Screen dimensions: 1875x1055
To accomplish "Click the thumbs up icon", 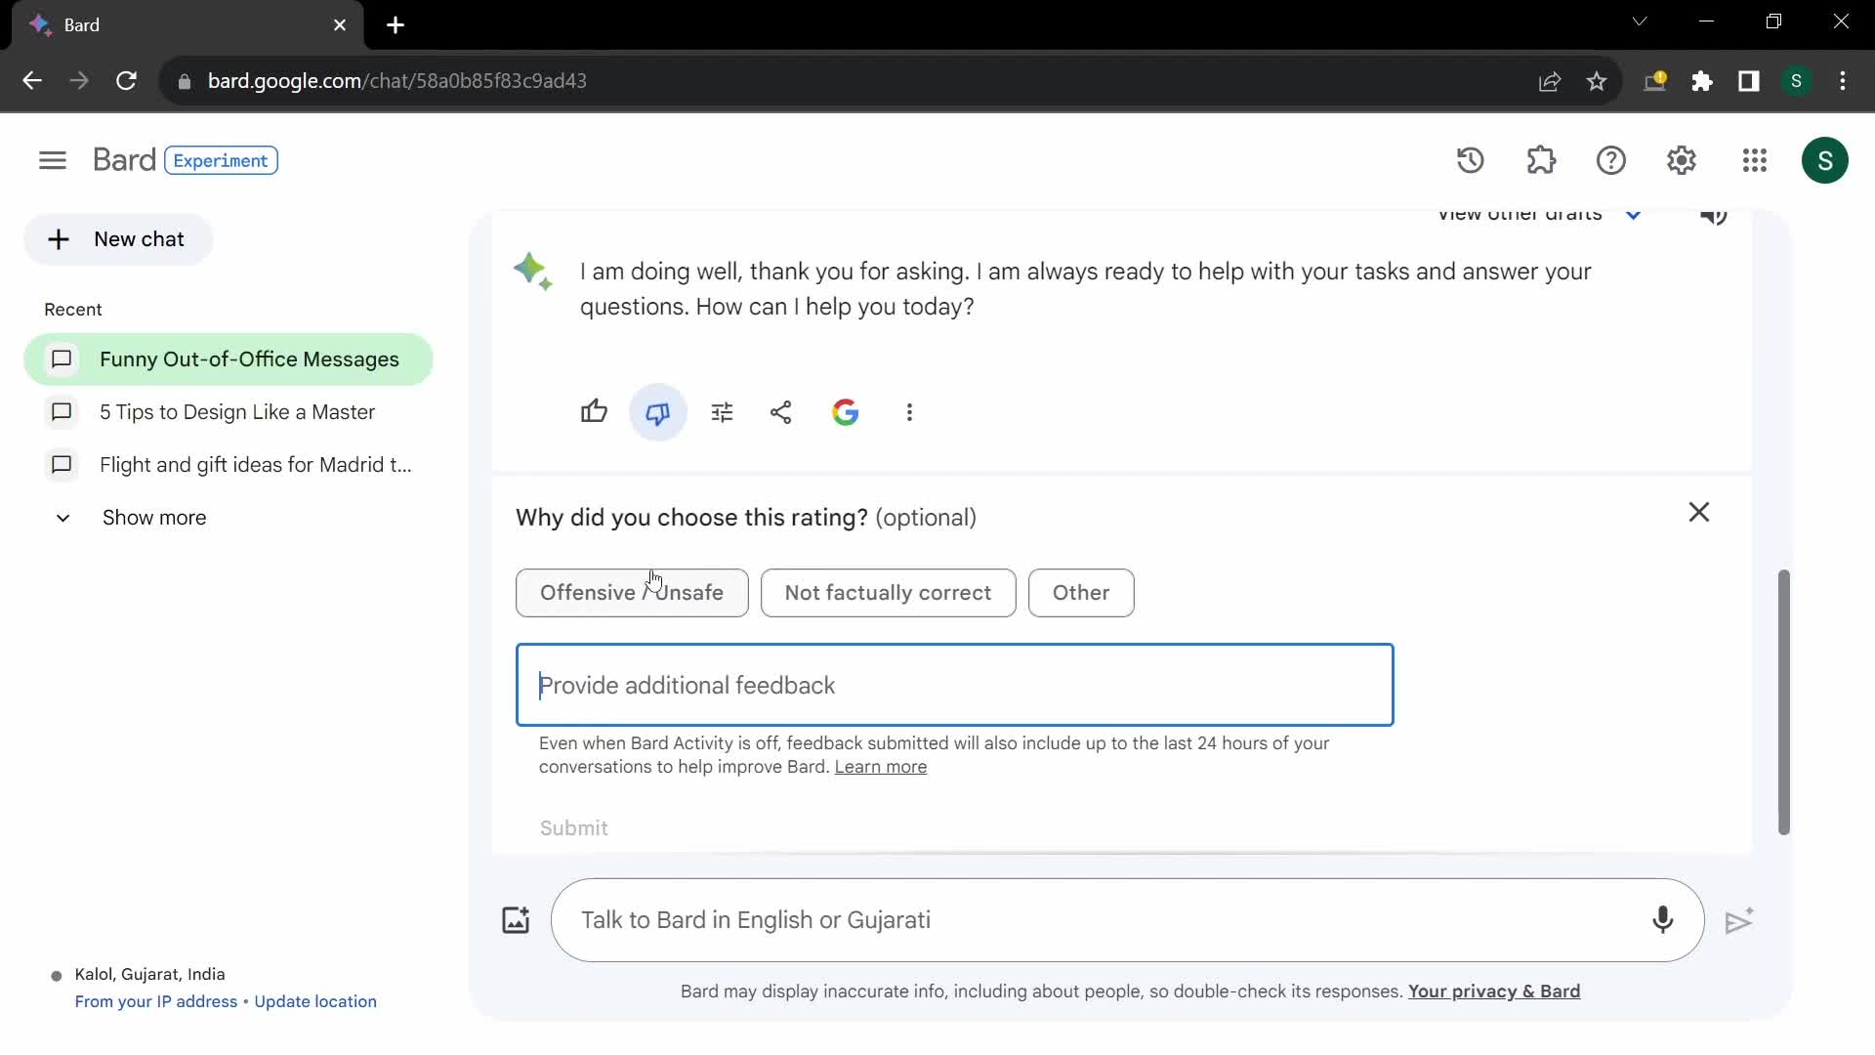I will pos(594,412).
